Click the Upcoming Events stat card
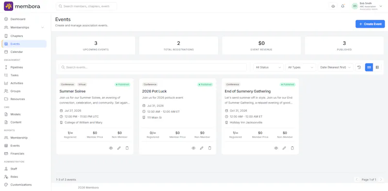Image resolution: width=388 pixels, height=191 pixels. [x=96, y=46]
